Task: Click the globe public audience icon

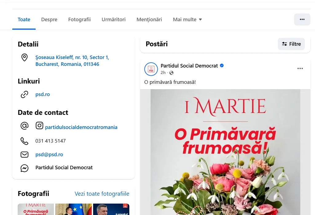Action: tap(171, 73)
